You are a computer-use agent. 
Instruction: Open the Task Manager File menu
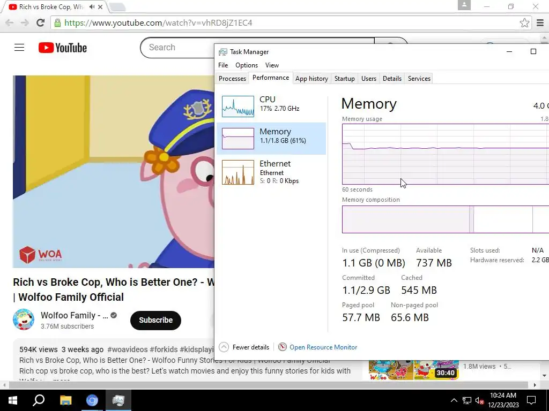point(223,65)
